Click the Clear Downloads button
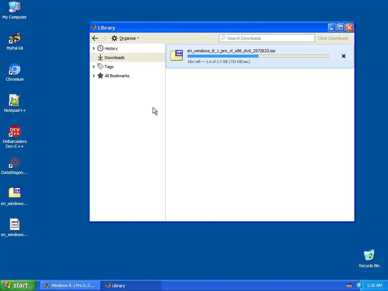Screen dimensions: 388x291 333,38
